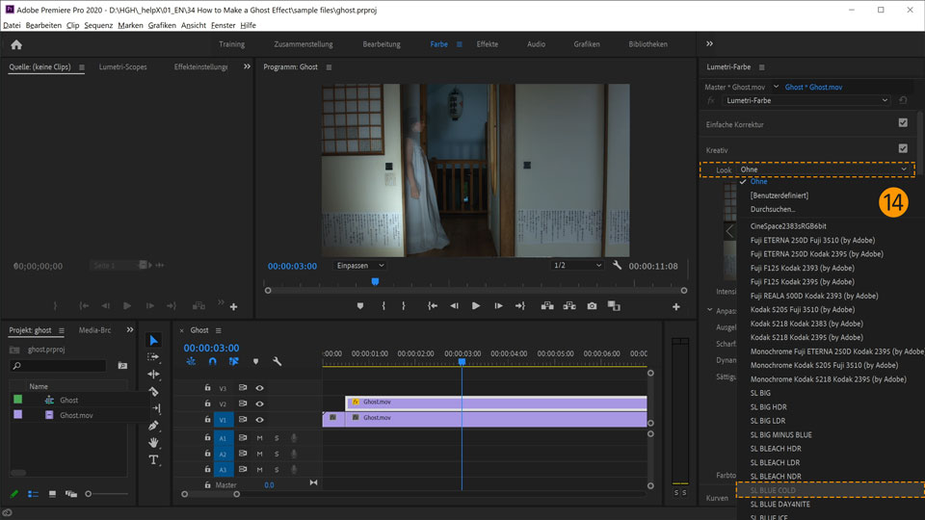Hide track V2 with eye toggle
Screen dimensions: 925x520
pos(259,404)
